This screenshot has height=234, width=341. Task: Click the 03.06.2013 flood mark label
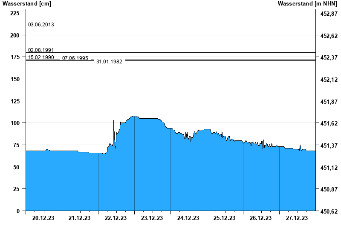point(41,25)
